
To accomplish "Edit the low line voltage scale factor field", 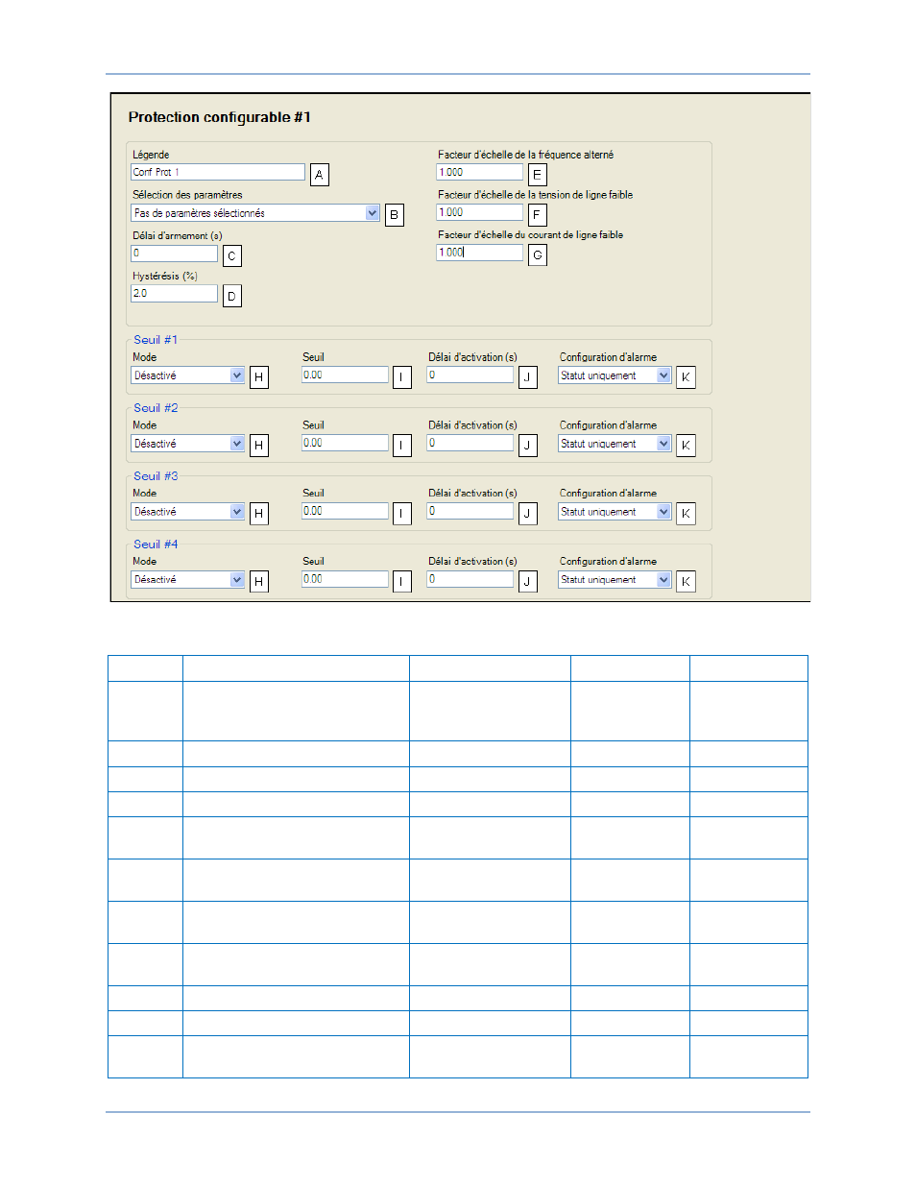I will click(x=479, y=212).
